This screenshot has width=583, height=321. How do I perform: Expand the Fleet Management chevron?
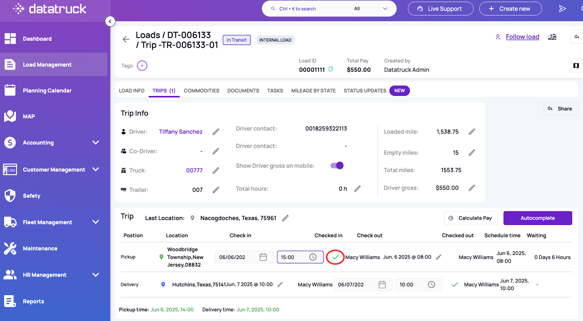pyautogui.click(x=96, y=222)
